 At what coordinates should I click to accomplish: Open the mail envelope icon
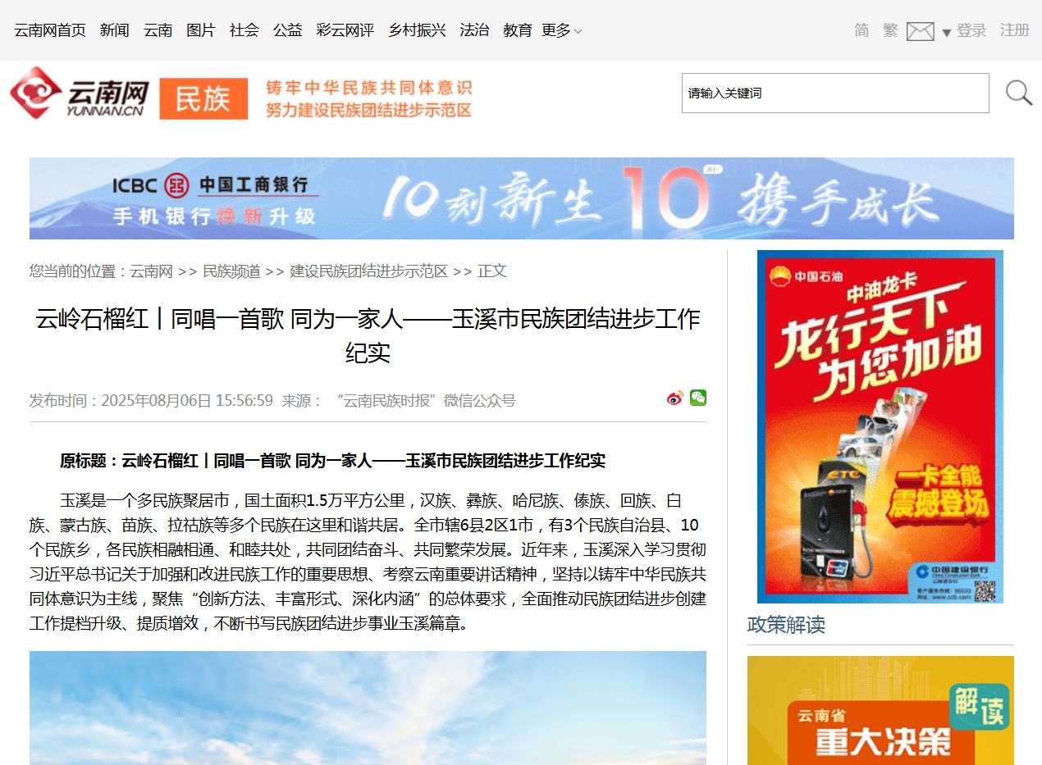[x=920, y=32]
